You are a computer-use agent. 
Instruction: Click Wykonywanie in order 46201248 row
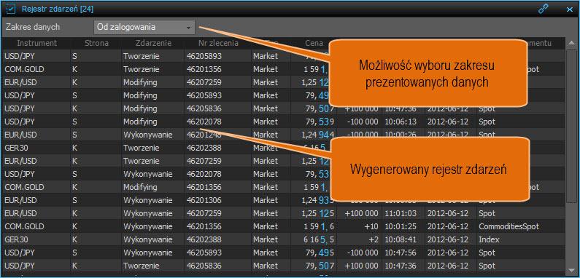click(148, 135)
